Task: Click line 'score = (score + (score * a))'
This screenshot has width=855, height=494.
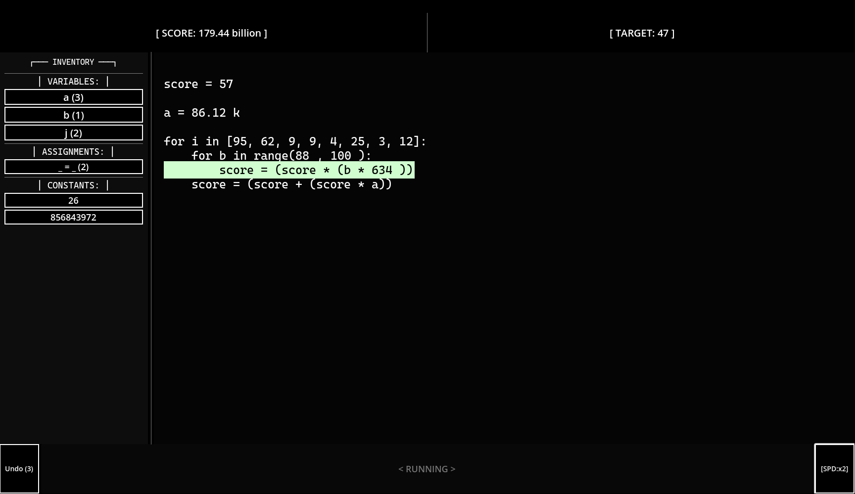Action: point(292,184)
